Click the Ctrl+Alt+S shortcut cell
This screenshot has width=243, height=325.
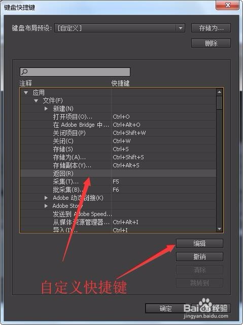(x=126, y=165)
